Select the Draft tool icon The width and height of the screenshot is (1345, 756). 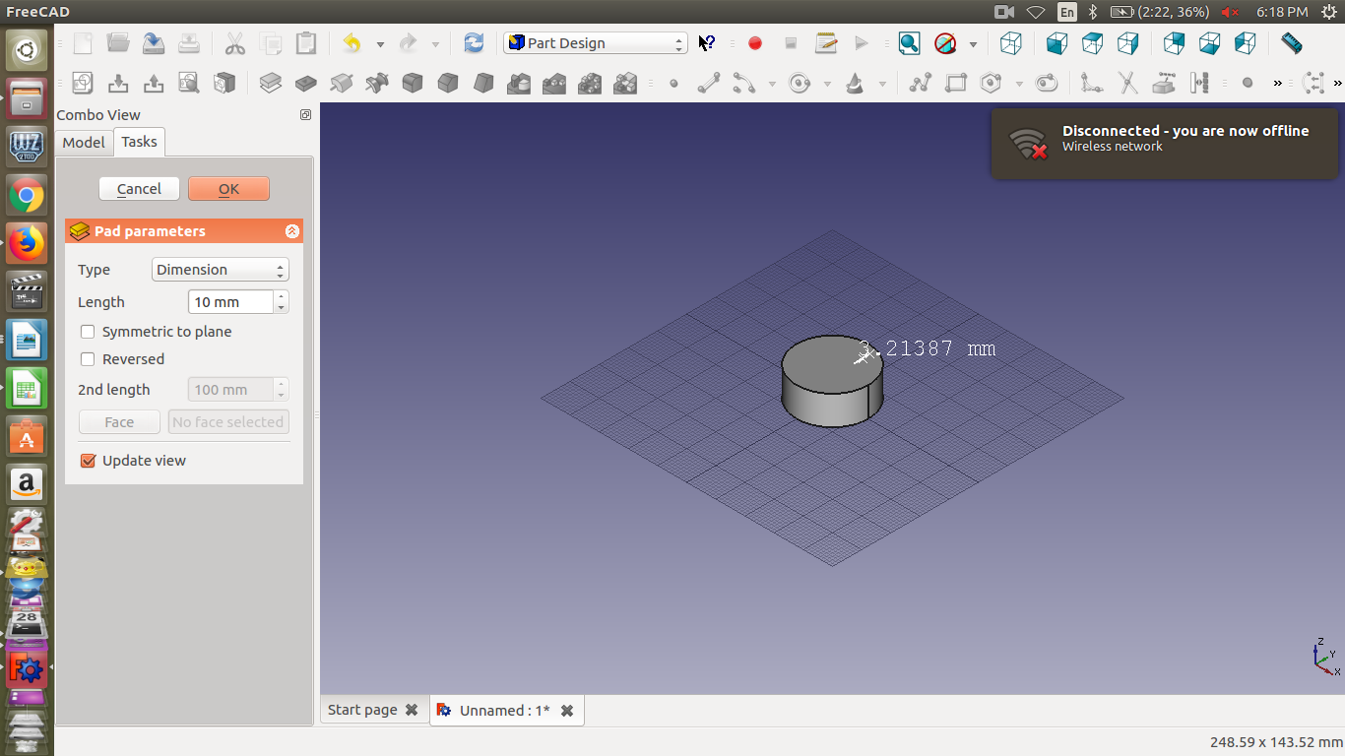point(483,84)
